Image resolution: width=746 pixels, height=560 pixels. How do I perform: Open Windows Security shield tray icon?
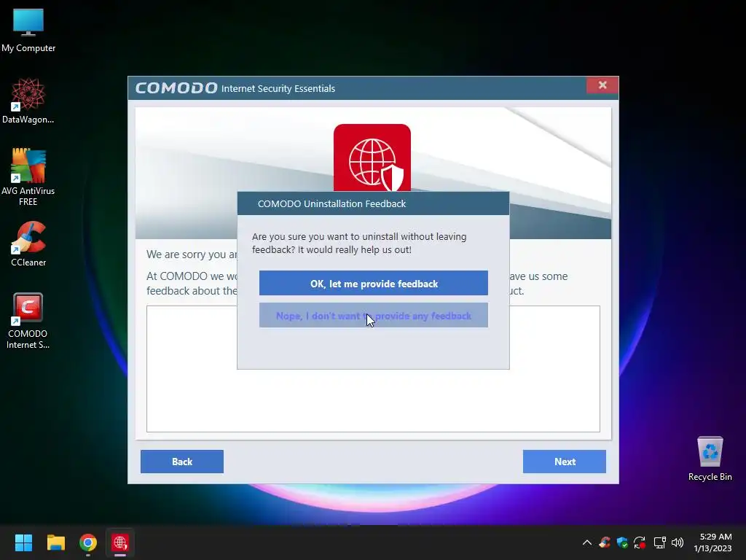pyautogui.click(x=622, y=542)
